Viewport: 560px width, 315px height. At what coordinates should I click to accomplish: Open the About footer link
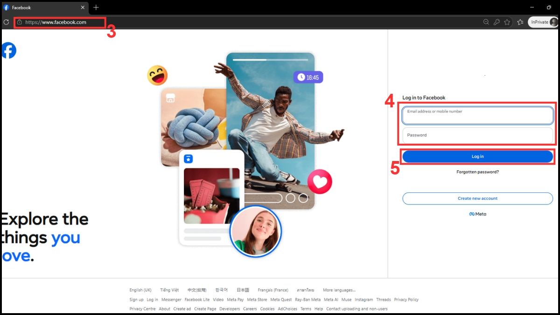pos(164,309)
